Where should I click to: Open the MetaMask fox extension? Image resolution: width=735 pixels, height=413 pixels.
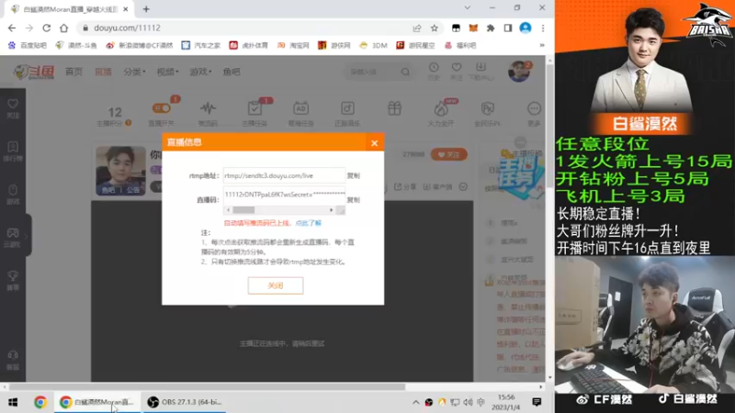coord(473,28)
